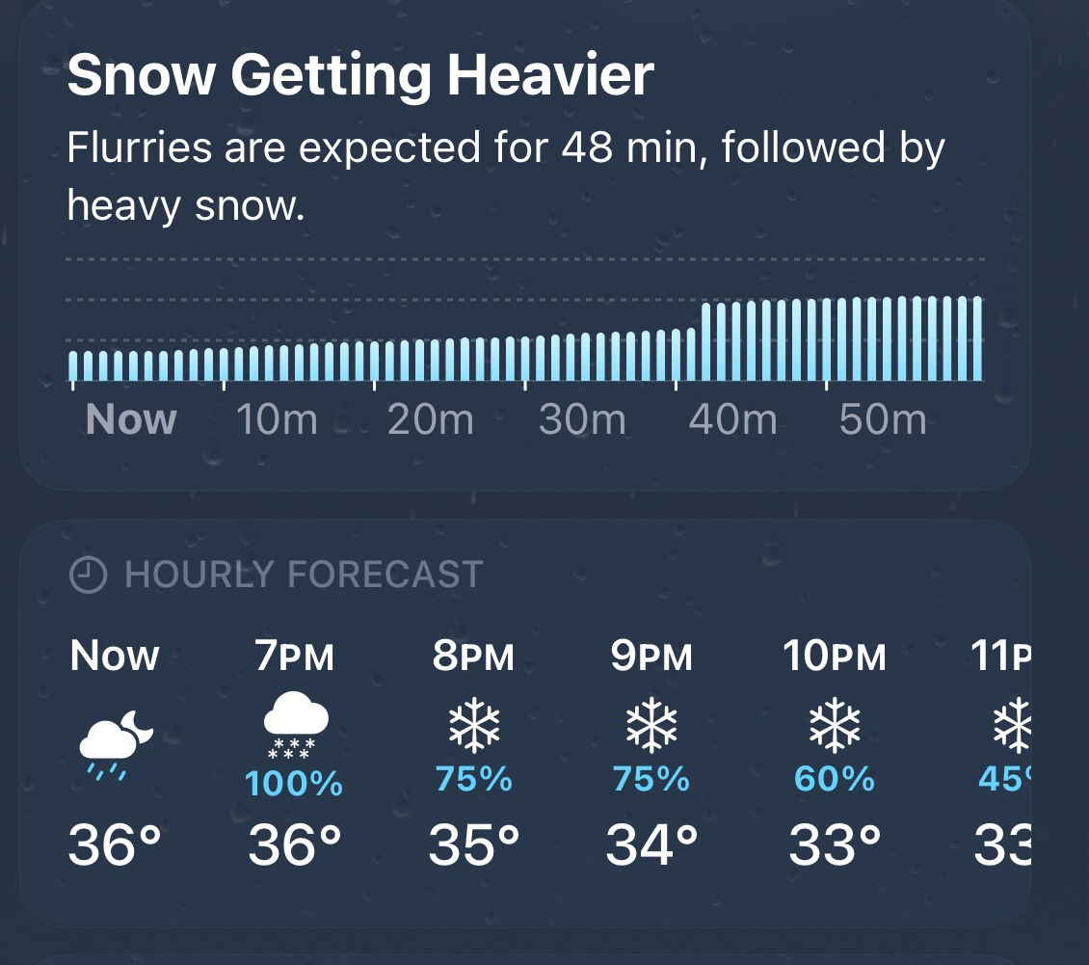Click the snowflake icon under 10PM
Image resolution: width=1089 pixels, height=965 pixels.
coord(833,725)
